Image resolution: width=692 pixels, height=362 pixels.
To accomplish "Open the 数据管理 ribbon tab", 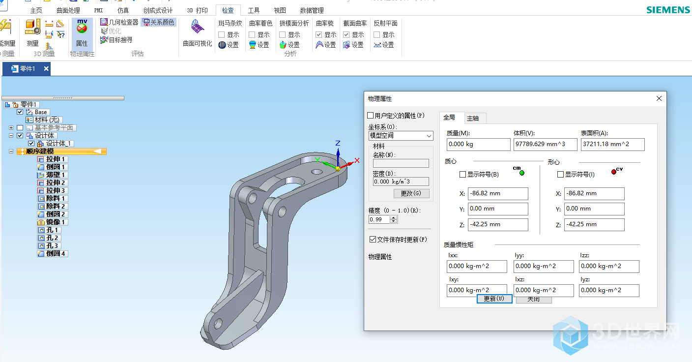I will pyautogui.click(x=312, y=10).
